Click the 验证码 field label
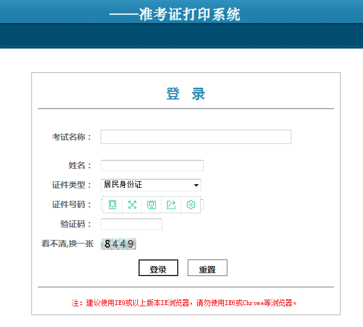Viewport: 363px width, 327px height. [x=76, y=224]
